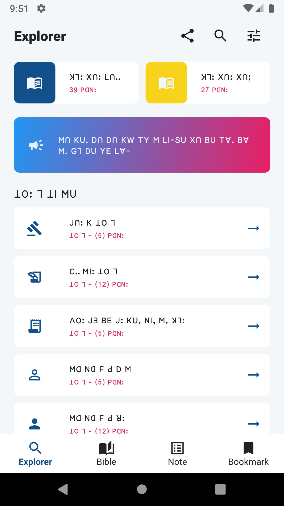Viewport: 284px width, 506px height.
Task: Open the arrow on the outlined person row
Action: click(253, 375)
